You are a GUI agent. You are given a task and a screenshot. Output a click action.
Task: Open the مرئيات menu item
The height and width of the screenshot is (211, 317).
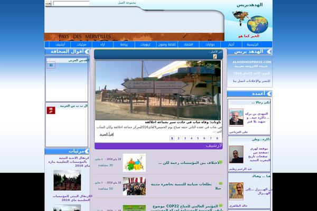[81, 44]
